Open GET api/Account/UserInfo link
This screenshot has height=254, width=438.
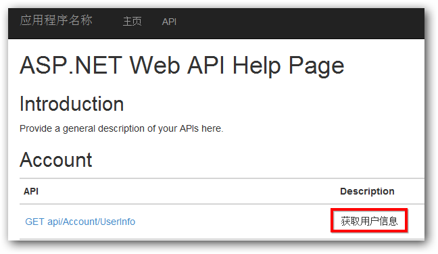[80, 222]
